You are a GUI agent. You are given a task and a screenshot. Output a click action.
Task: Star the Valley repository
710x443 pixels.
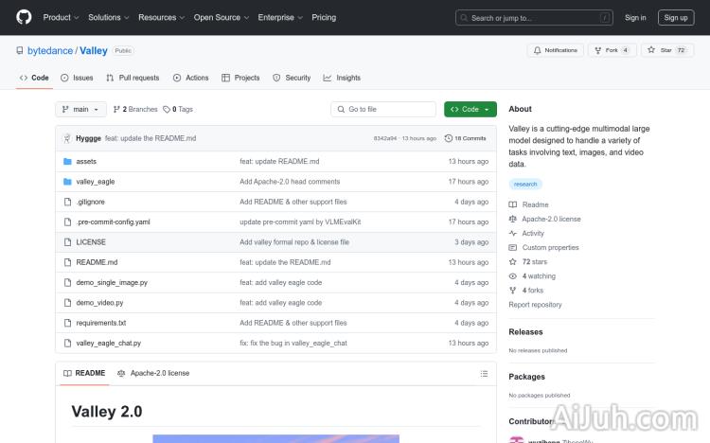662,50
